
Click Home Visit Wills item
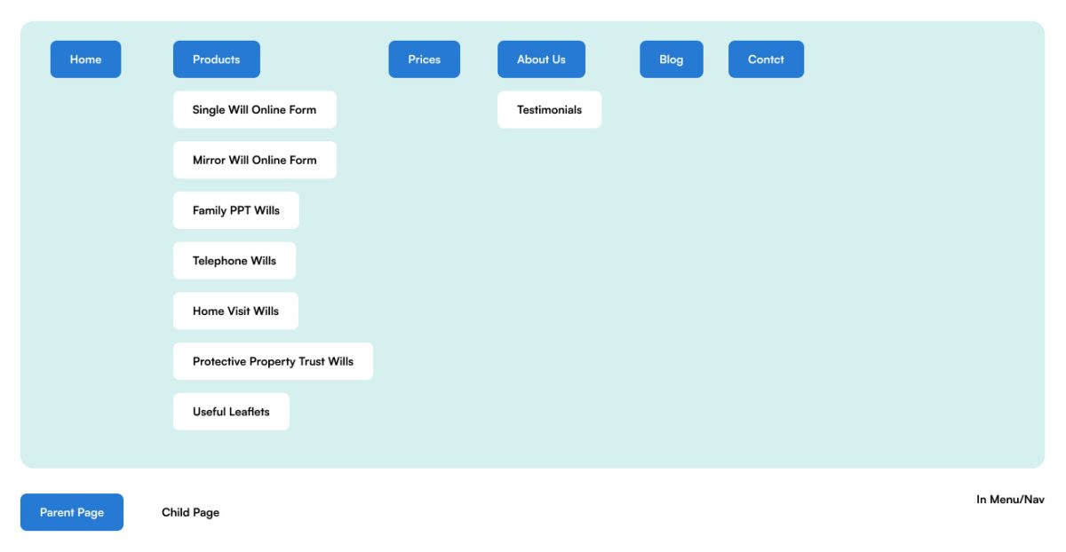point(235,311)
